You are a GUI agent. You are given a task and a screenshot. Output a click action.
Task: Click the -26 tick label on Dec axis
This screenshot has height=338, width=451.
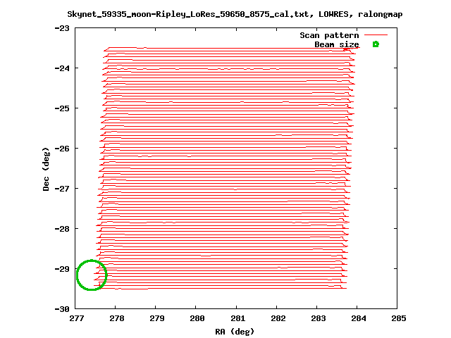pos(62,149)
